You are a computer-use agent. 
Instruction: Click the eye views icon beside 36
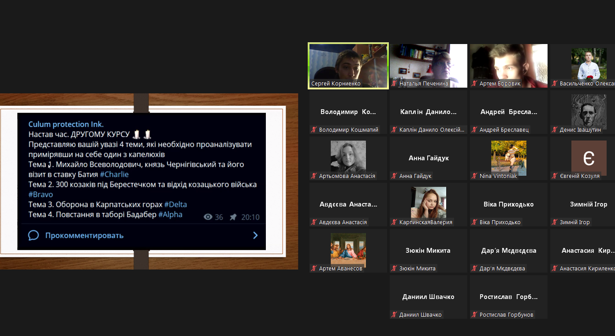pyautogui.click(x=208, y=217)
